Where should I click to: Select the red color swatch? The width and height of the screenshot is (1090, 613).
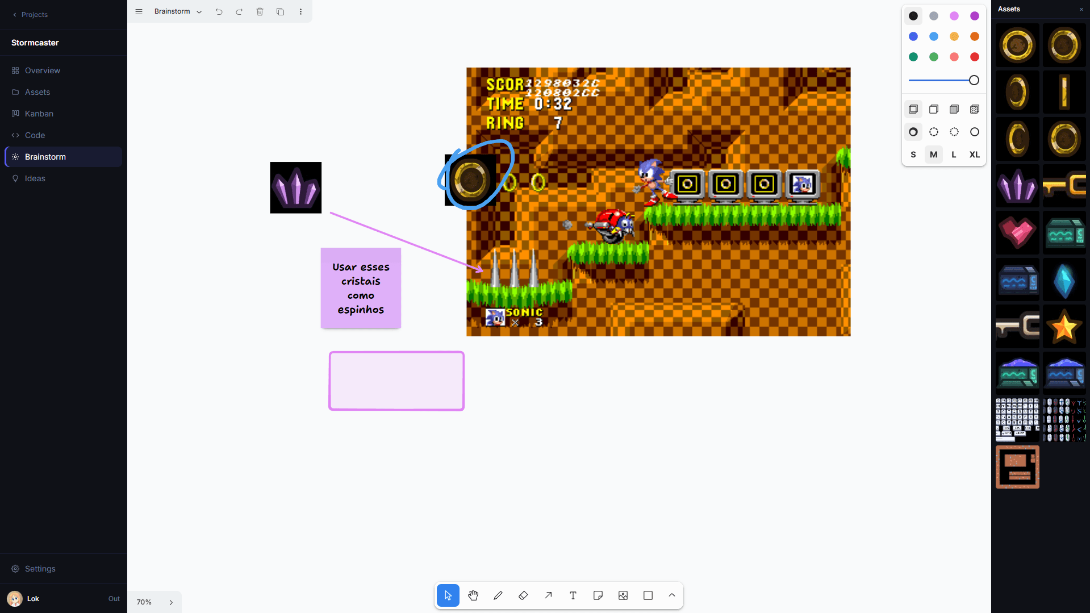[975, 57]
